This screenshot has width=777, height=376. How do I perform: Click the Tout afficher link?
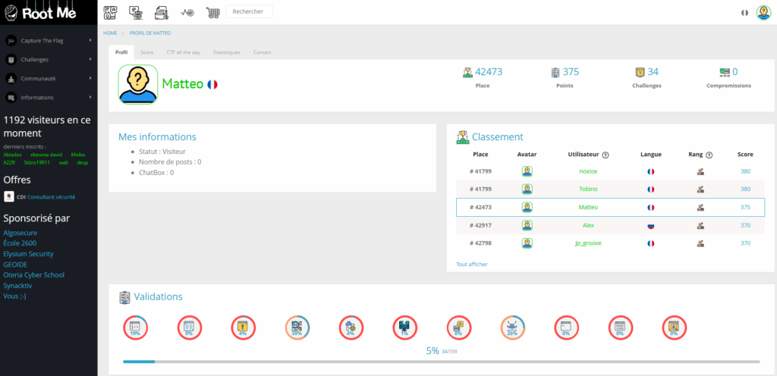[x=472, y=264]
